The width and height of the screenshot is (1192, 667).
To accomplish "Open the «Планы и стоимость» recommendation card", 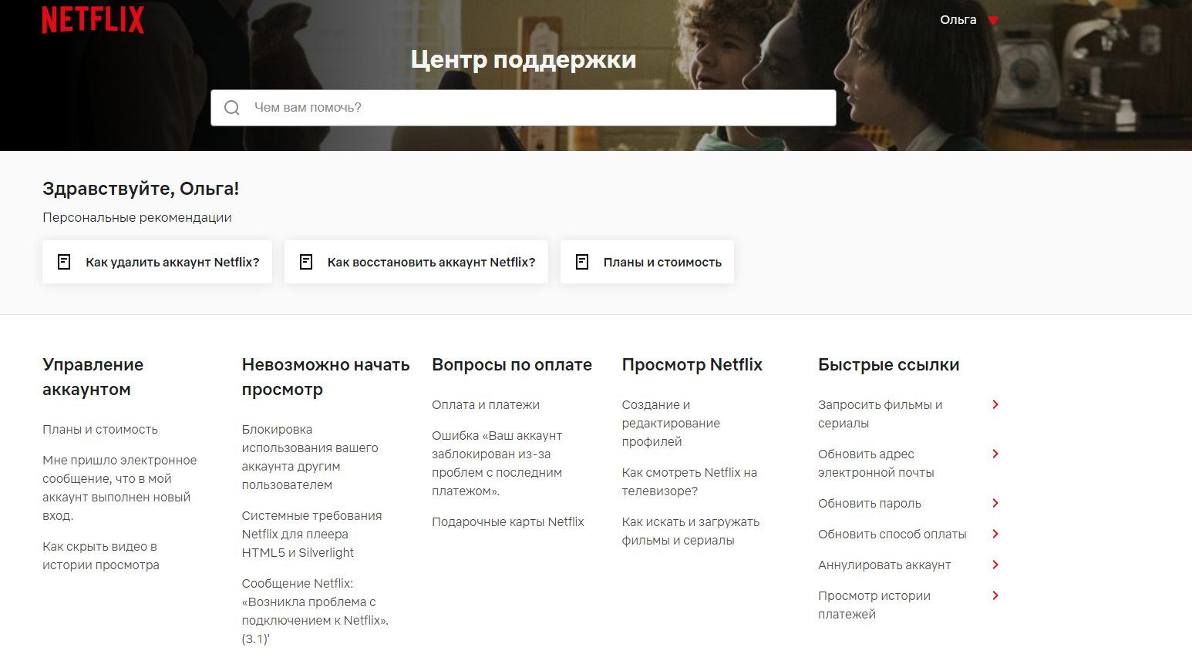I will (x=647, y=262).
